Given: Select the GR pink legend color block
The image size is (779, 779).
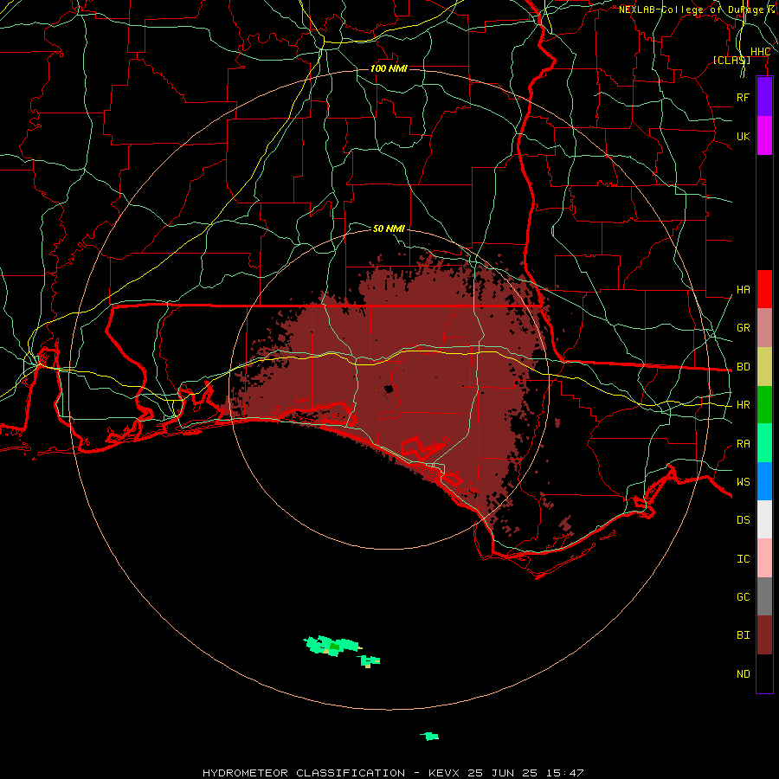Looking at the screenshot, I should pyautogui.click(x=764, y=328).
